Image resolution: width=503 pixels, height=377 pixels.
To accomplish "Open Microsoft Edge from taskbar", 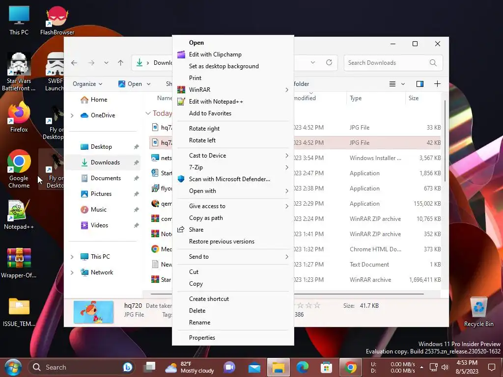I will (302, 367).
